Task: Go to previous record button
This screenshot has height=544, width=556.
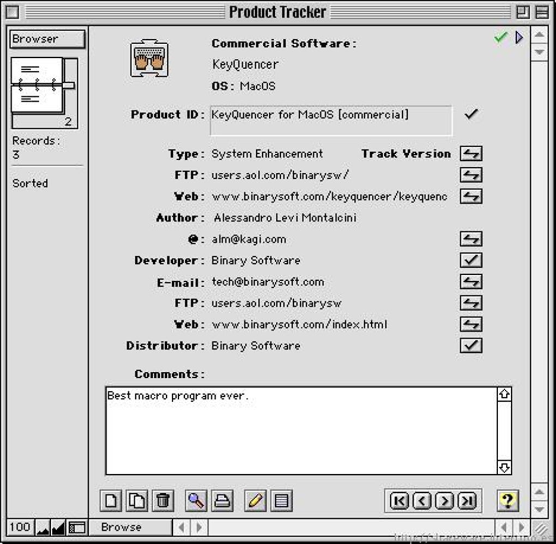Action: click(x=422, y=501)
